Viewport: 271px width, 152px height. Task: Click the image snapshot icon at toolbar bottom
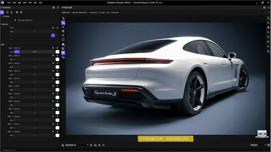click(x=63, y=57)
